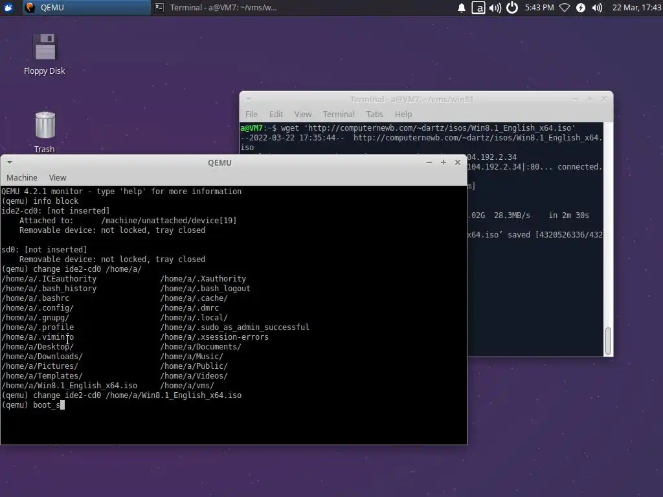Close the QEMU window
The width and height of the screenshot is (663, 497).
[458, 162]
